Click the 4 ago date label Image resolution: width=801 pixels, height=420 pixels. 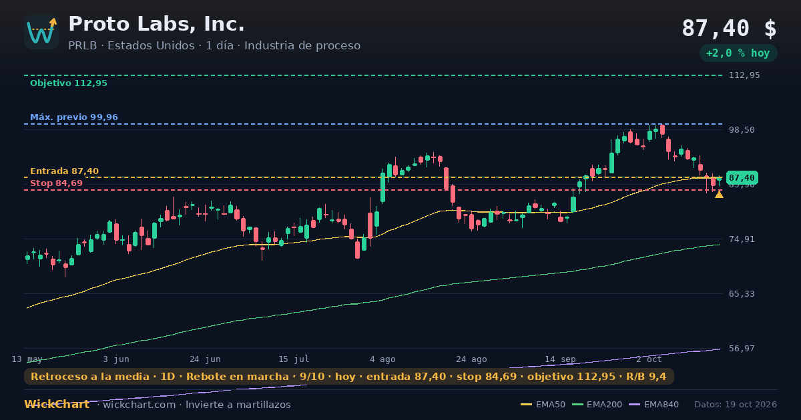(382, 359)
